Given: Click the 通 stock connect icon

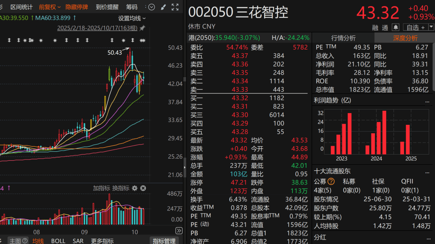Looking at the screenshot, I should [x=385, y=27].
